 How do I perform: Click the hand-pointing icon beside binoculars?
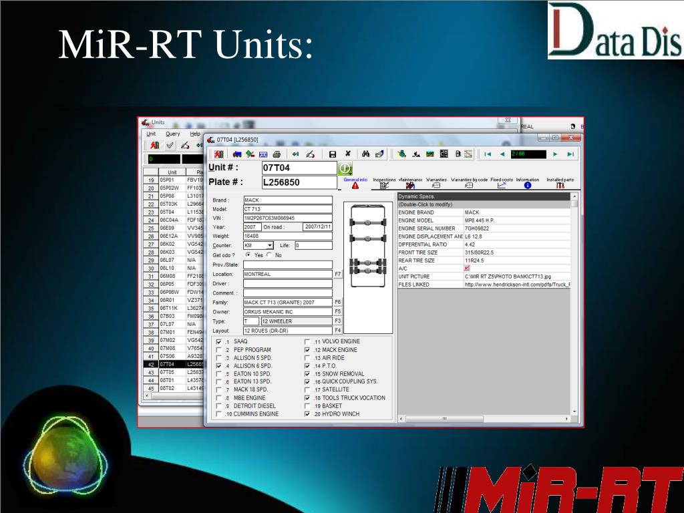[x=379, y=154]
